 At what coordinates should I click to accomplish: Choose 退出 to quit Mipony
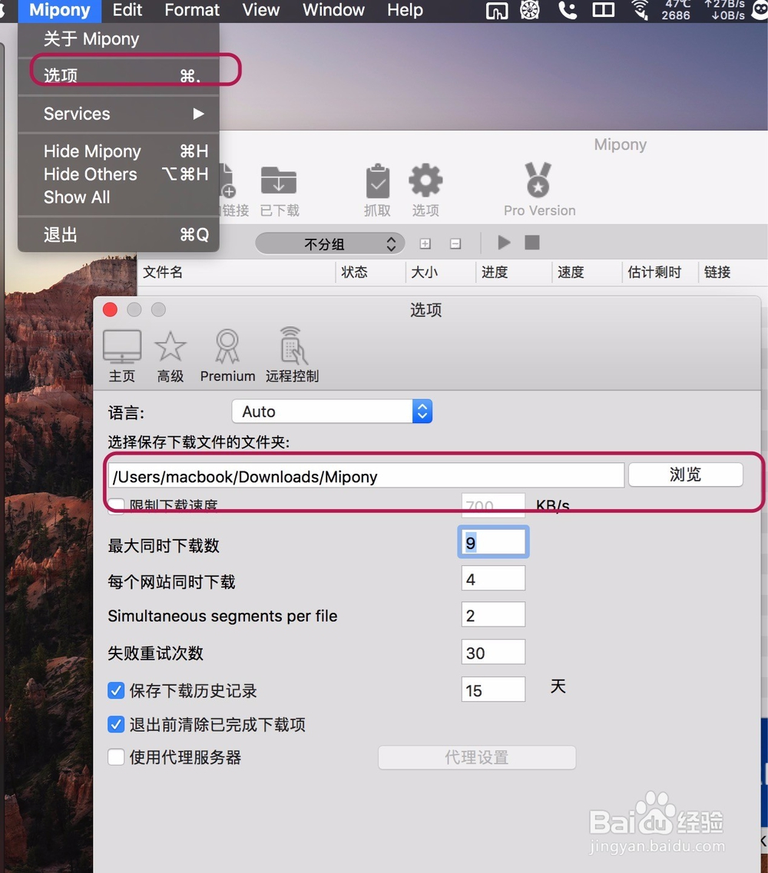click(118, 234)
